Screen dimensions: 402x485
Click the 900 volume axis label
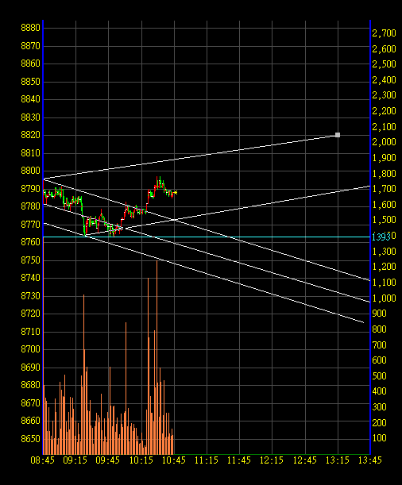[379, 314]
